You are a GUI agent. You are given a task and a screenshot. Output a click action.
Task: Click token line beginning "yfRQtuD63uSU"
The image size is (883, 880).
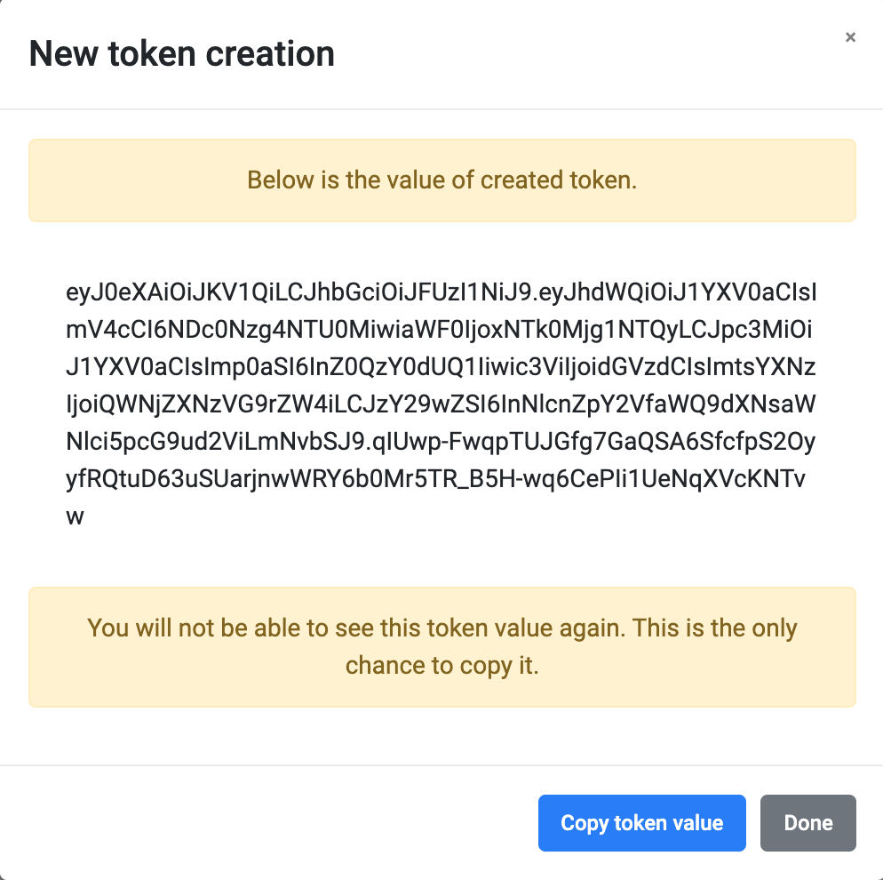(x=435, y=479)
